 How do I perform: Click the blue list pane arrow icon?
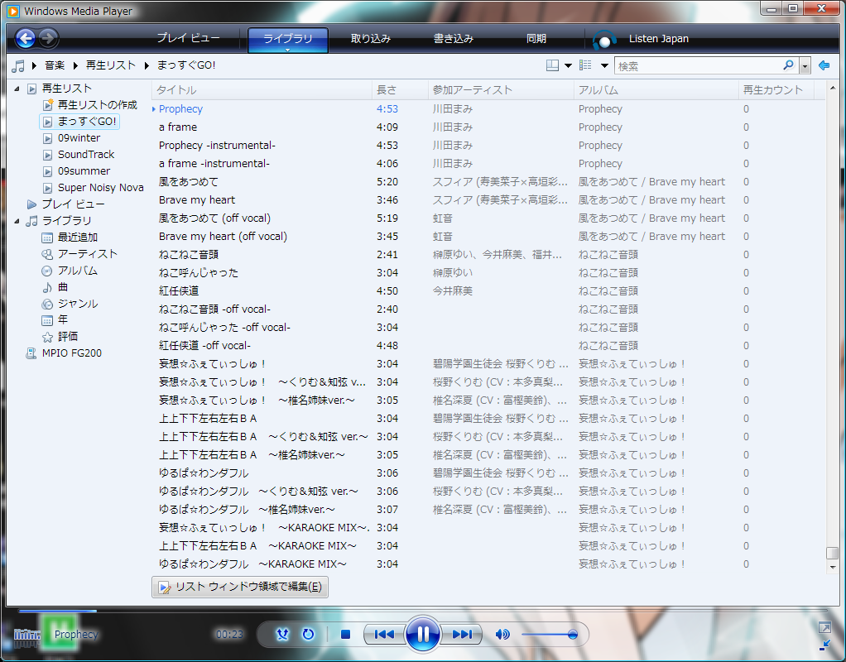pos(824,65)
